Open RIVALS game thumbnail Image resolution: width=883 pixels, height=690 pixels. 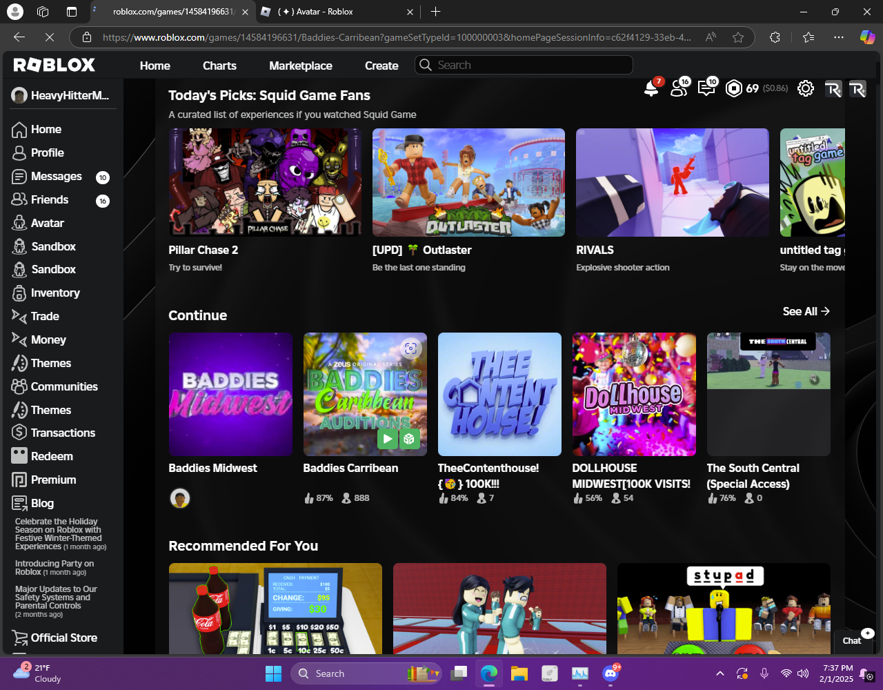[x=673, y=183]
